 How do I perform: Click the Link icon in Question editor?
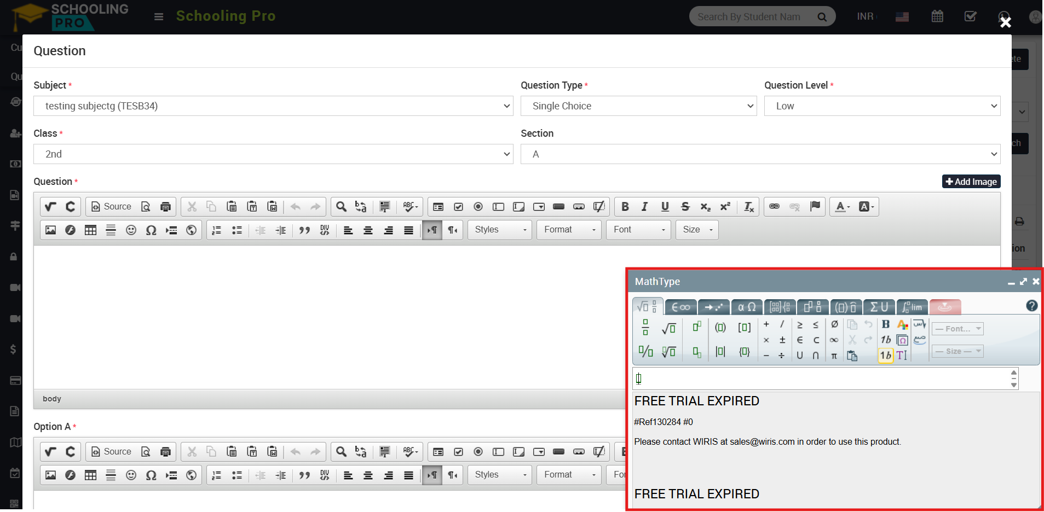[x=774, y=207]
